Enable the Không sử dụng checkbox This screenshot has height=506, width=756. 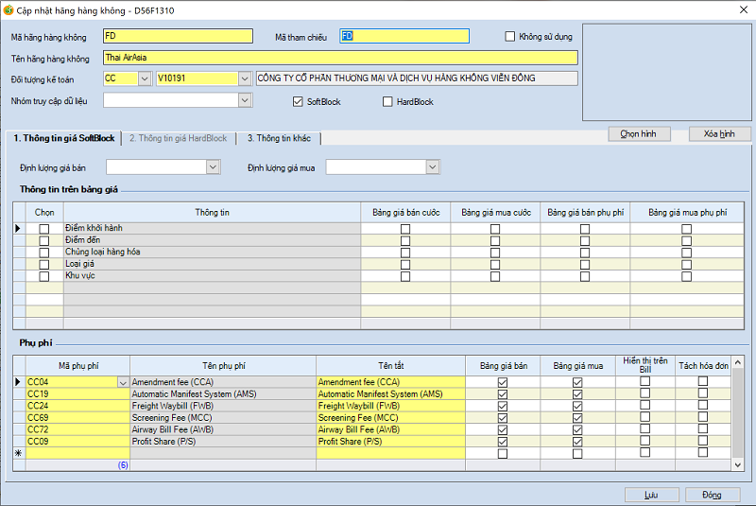510,37
